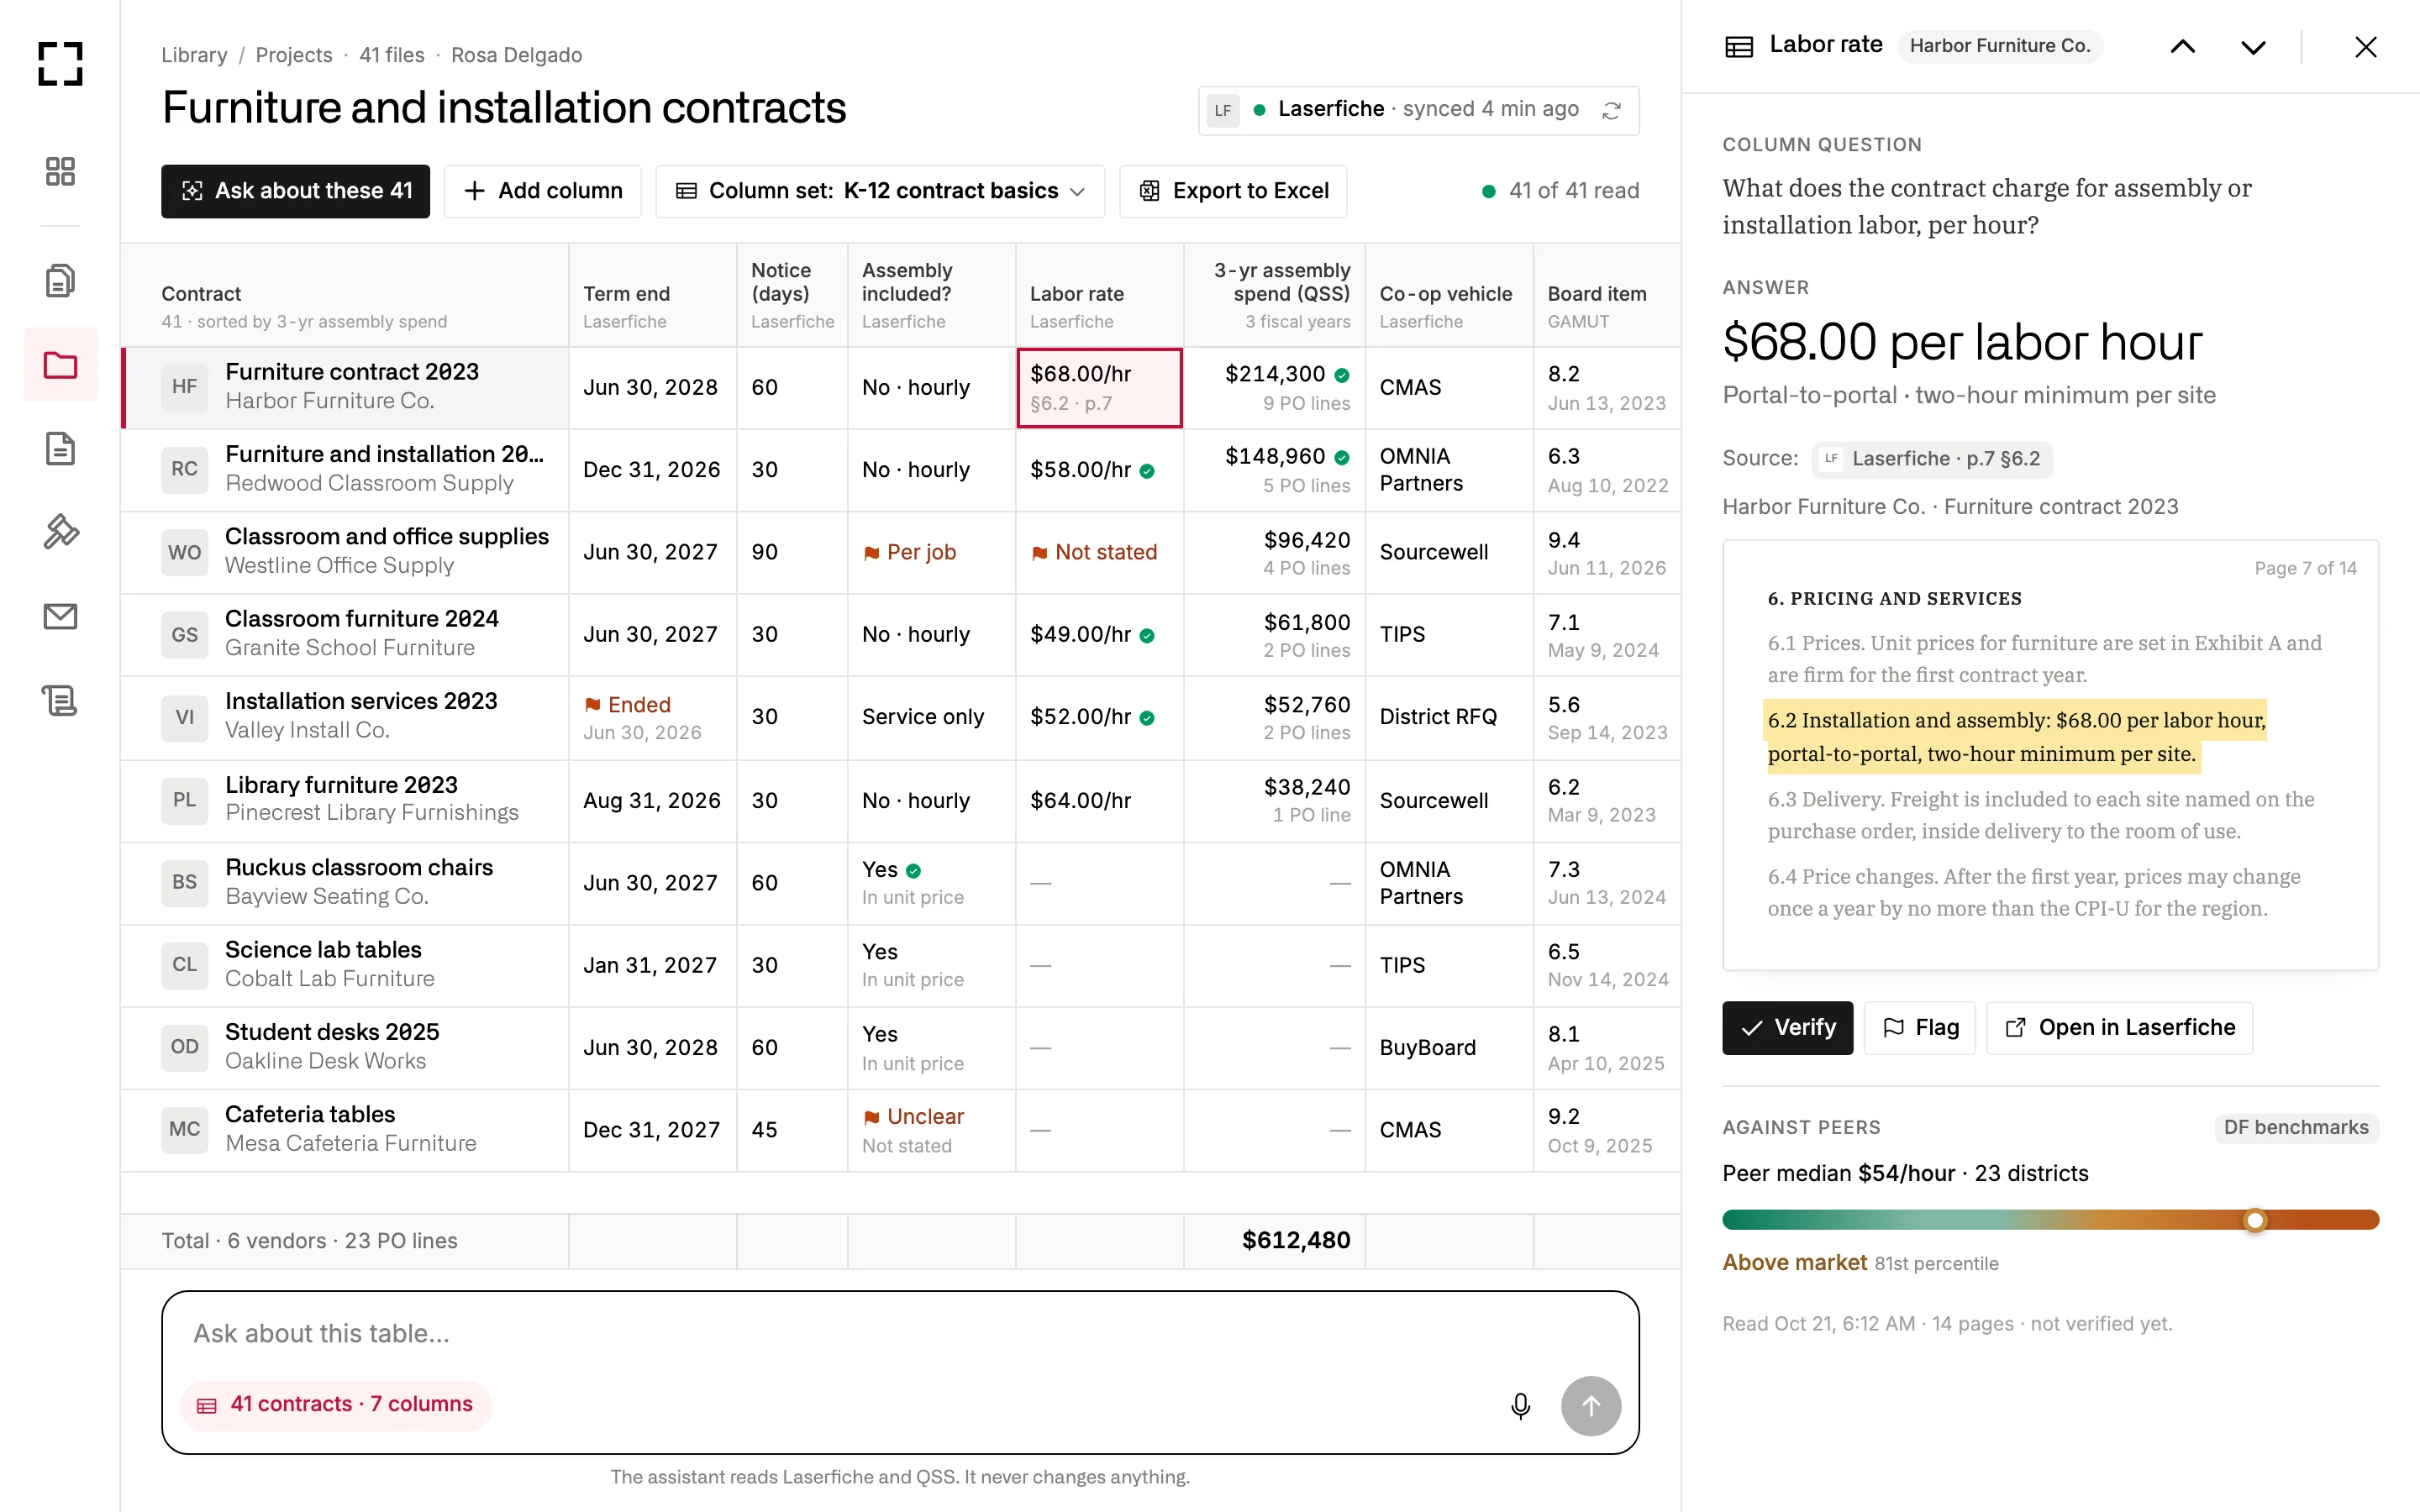Open the mail envelope icon in sidebar
The width and height of the screenshot is (2420, 1512).
click(60, 616)
